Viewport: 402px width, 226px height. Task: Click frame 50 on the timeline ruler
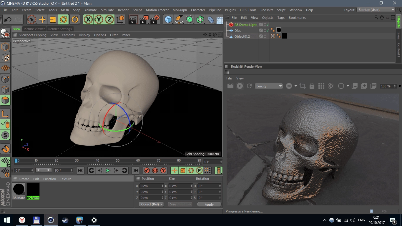point(117,161)
